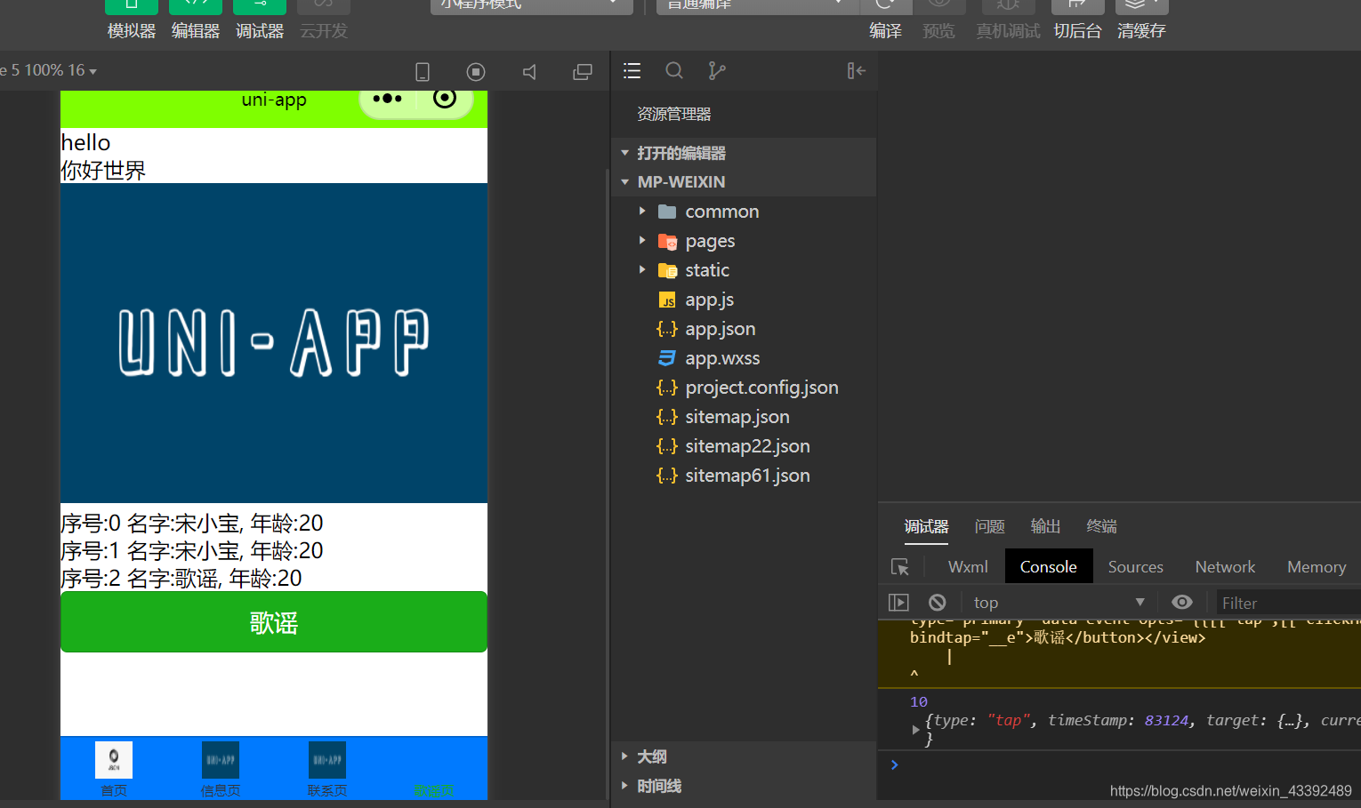Select the Console devtools tab
This screenshot has height=808, width=1361.
coord(1049,567)
